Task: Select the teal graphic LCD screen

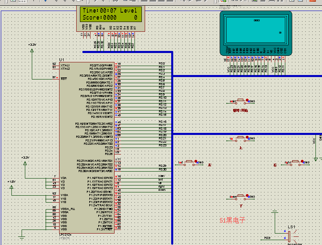Action: pos(256,33)
